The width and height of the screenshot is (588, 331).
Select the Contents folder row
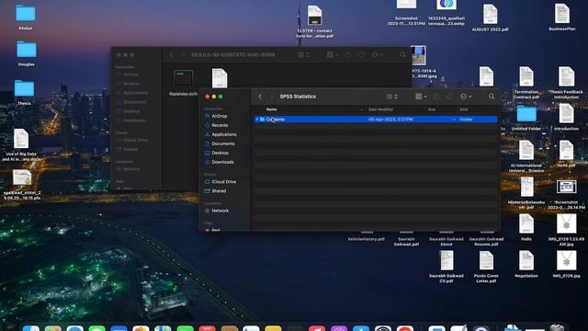(376, 120)
